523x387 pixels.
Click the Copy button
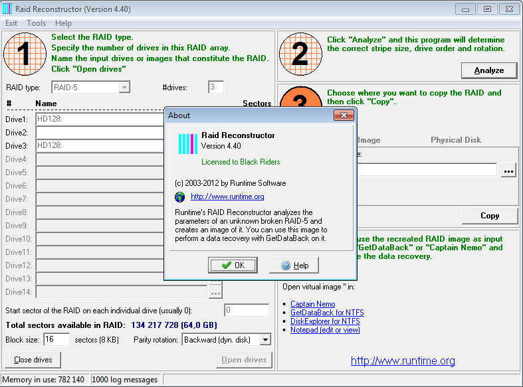(490, 216)
